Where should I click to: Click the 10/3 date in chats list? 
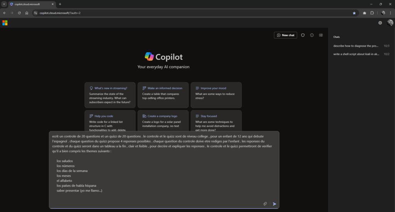tap(387, 46)
